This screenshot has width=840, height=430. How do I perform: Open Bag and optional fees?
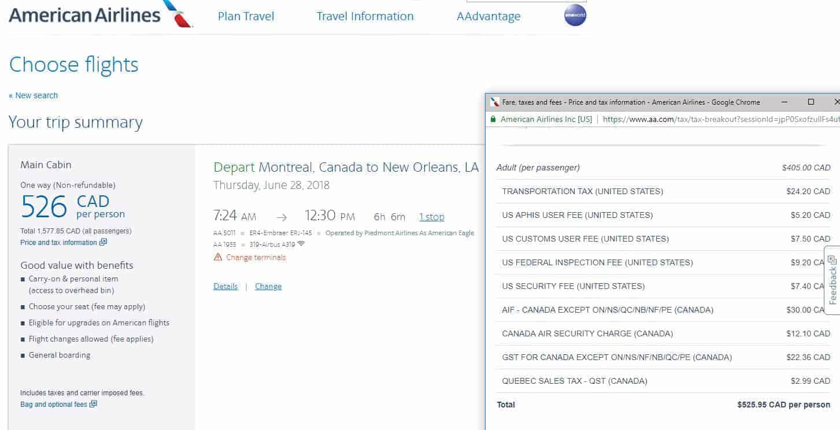(53, 404)
